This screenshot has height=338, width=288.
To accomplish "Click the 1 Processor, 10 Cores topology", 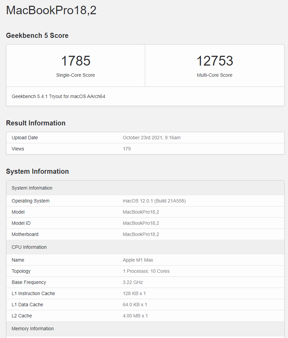I will [146, 271].
